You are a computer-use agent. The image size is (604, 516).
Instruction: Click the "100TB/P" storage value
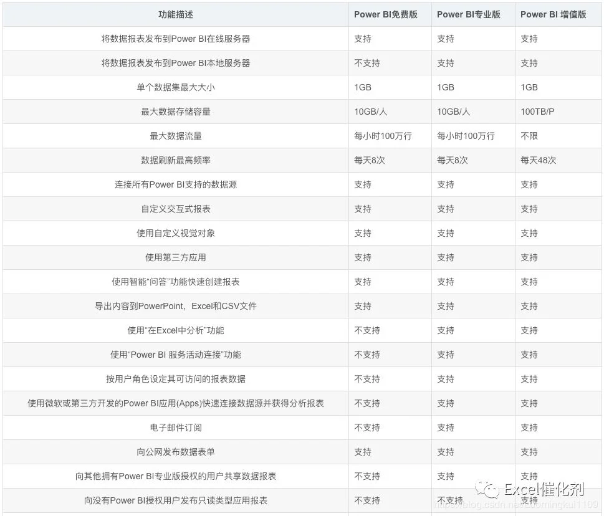point(537,112)
